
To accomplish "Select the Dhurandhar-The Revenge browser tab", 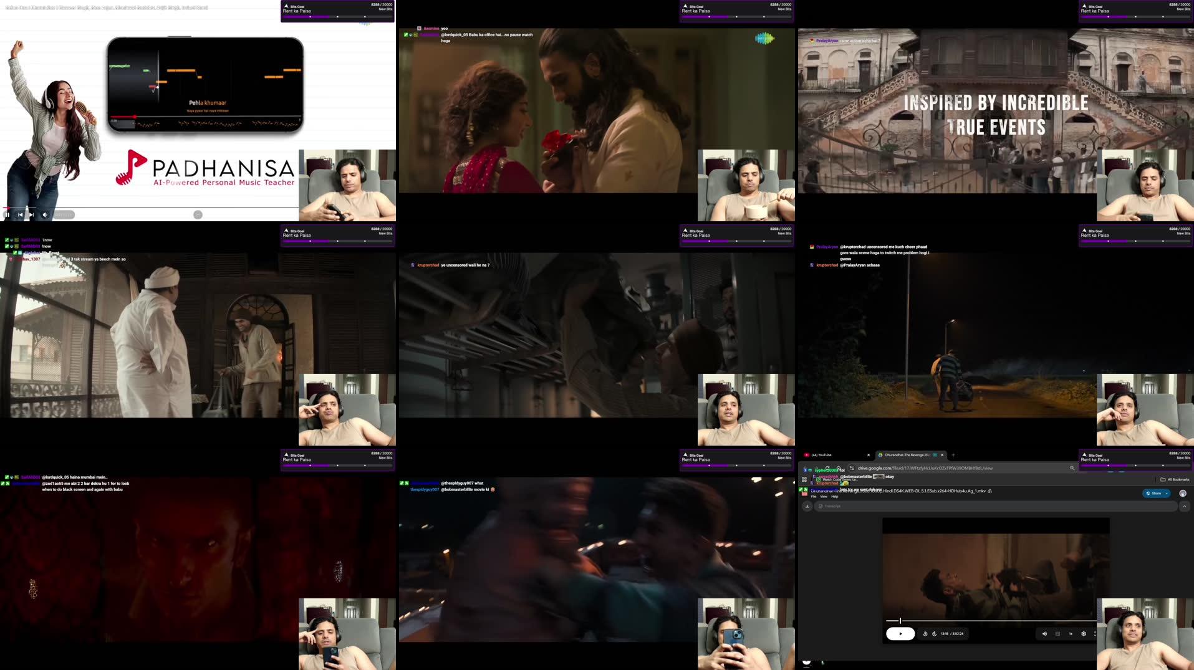I will click(911, 455).
